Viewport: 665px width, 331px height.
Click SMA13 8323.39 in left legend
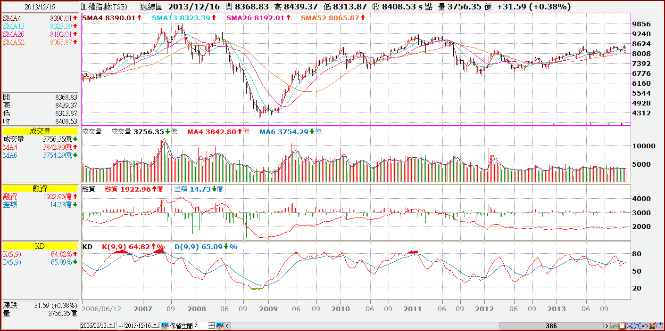(40, 26)
